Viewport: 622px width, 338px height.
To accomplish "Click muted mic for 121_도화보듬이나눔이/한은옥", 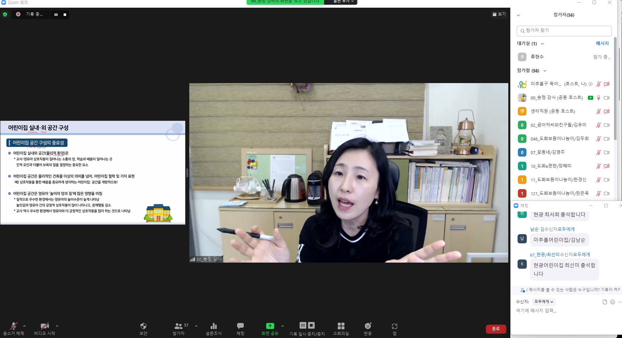I will tap(599, 194).
